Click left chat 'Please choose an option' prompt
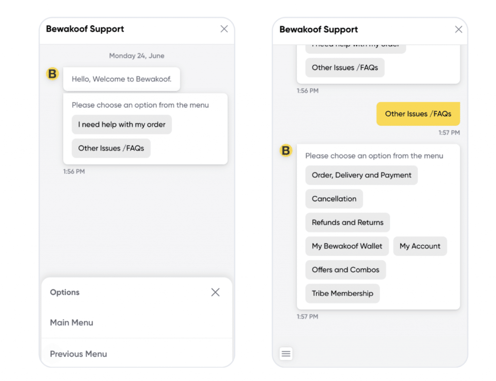The width and height of the screenshot is (496, 381). pyautogui.click(x=140, y=105)
